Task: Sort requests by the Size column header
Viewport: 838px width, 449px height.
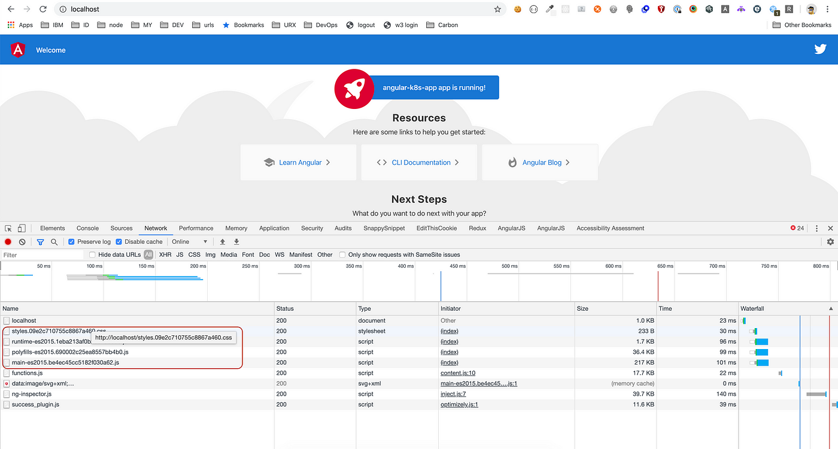Action: pyautogui.click(x=615, y=308)
